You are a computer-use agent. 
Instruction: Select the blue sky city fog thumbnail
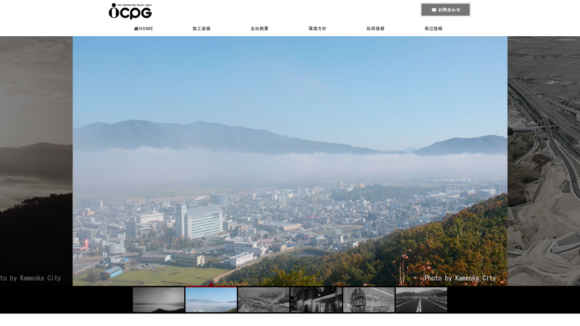click(211, 299)
